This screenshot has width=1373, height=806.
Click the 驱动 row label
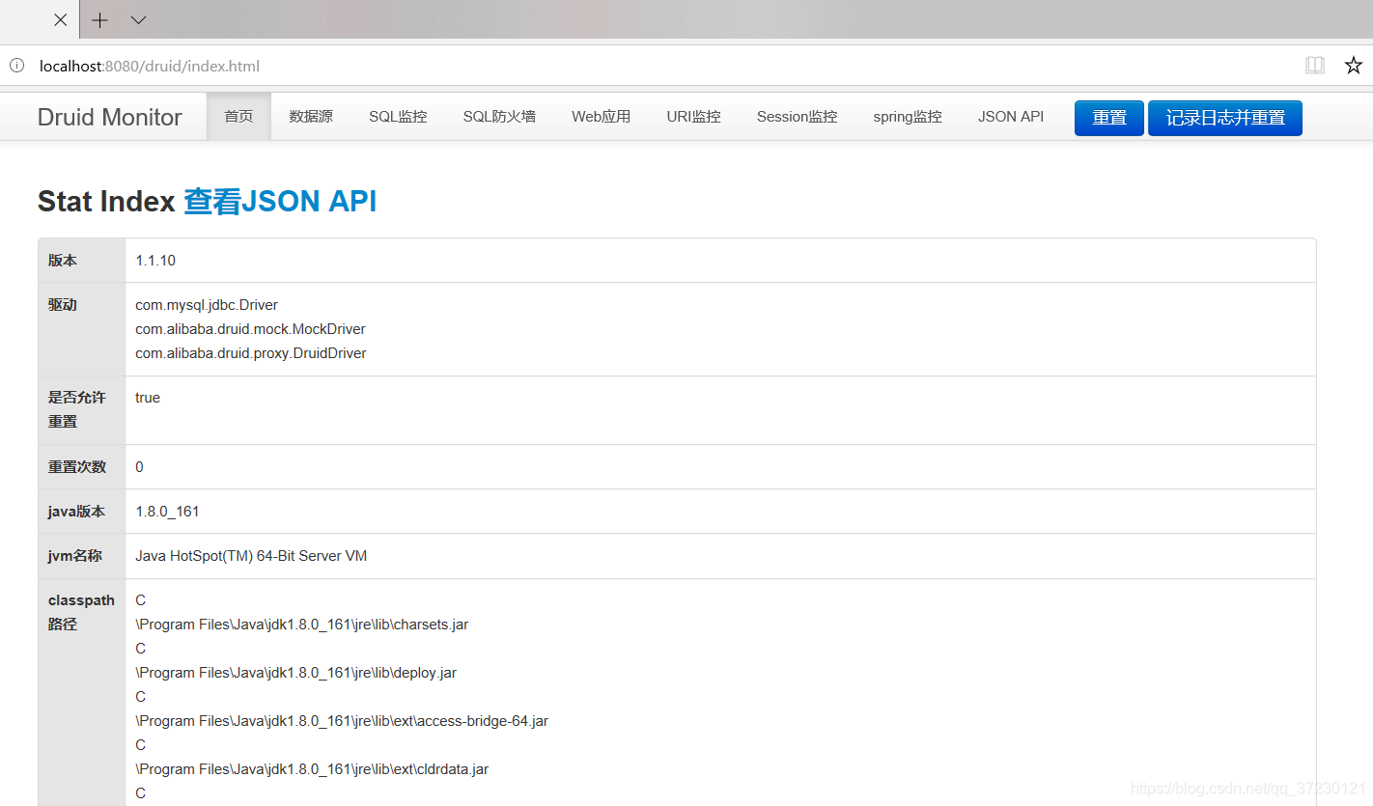point(63,305)
